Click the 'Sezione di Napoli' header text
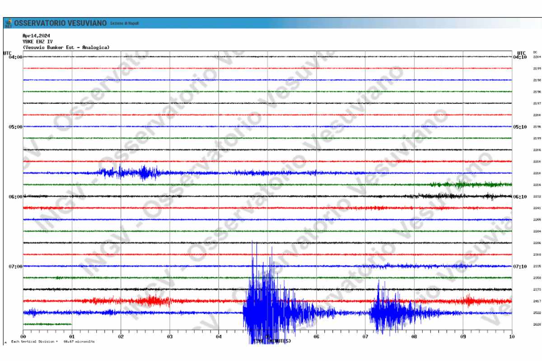This screenshot has width=542, height=361. coord(125,23)
